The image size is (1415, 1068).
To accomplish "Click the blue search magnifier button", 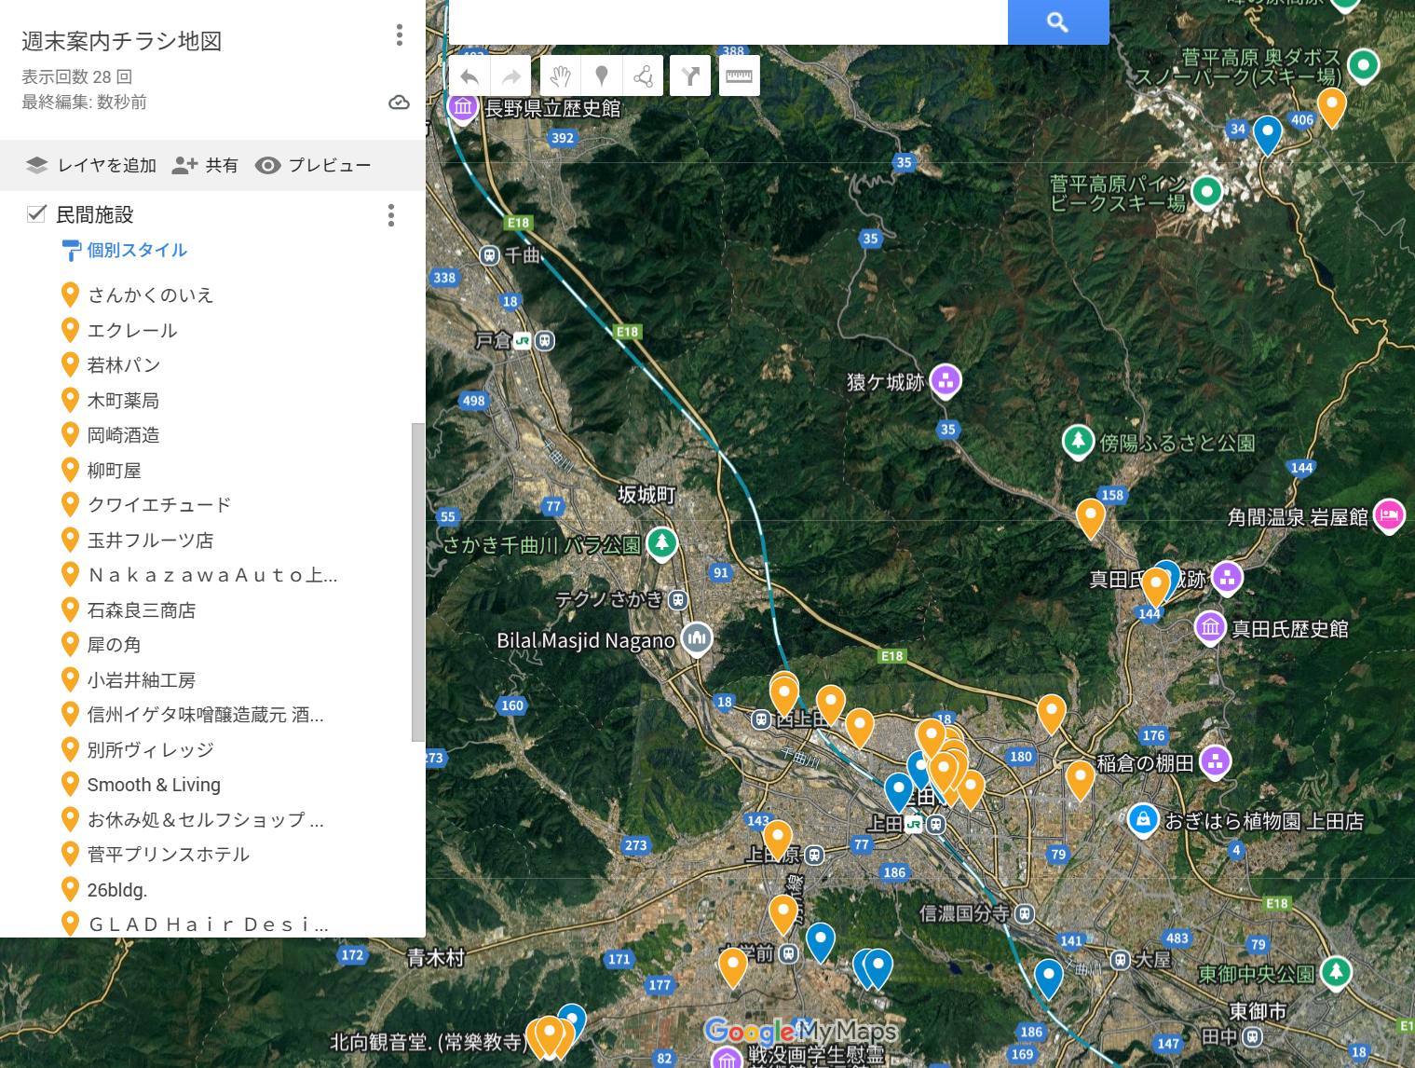I will 1057,22.
